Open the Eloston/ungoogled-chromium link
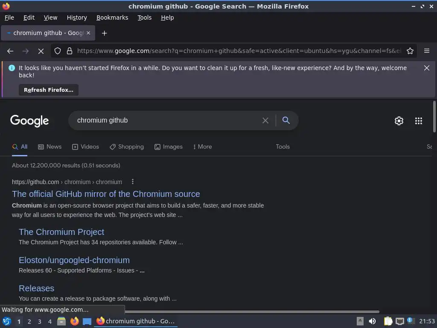 coord(74,260)
